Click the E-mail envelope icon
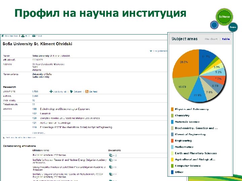 pyautogui.click(x=34, y=36)
